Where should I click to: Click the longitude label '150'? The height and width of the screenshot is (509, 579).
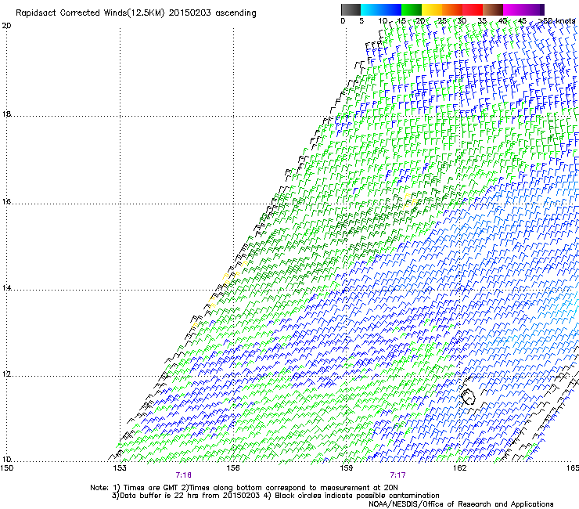click(7, 468)
